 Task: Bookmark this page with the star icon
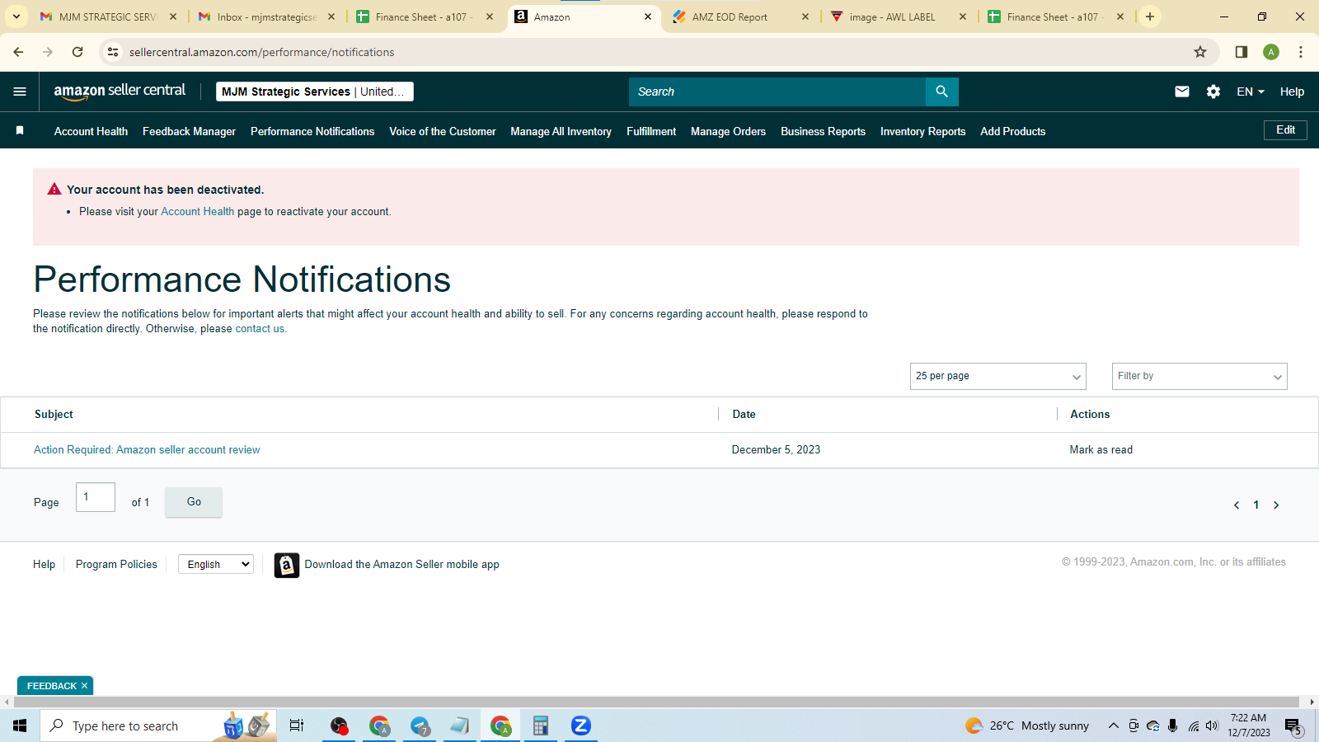coord(1200,52)
